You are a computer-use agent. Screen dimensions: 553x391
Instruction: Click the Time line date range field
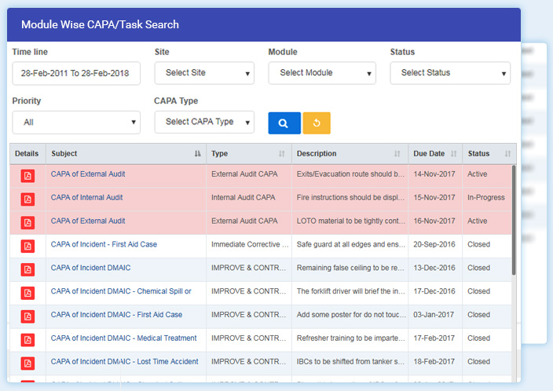click(x=76, y=73)
